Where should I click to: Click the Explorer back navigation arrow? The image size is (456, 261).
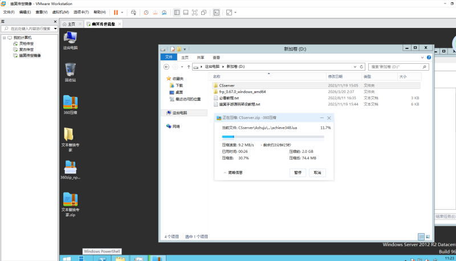pos(166,67)
